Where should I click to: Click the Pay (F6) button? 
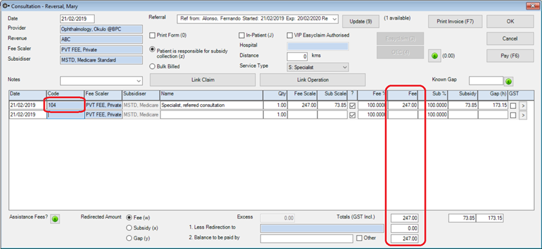(510, 56)
